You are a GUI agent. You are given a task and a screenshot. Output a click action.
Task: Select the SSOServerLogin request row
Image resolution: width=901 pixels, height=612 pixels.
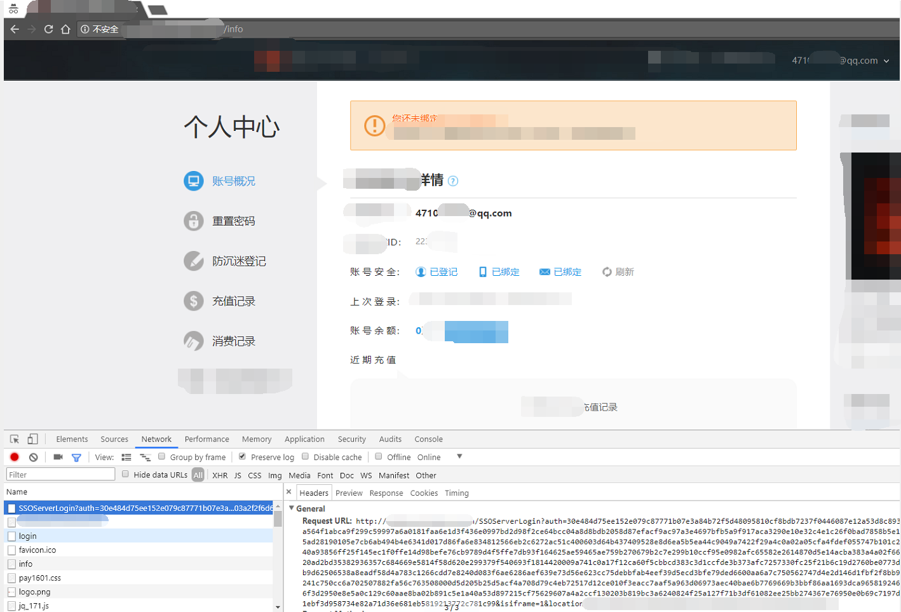click(x=139, y=508)
